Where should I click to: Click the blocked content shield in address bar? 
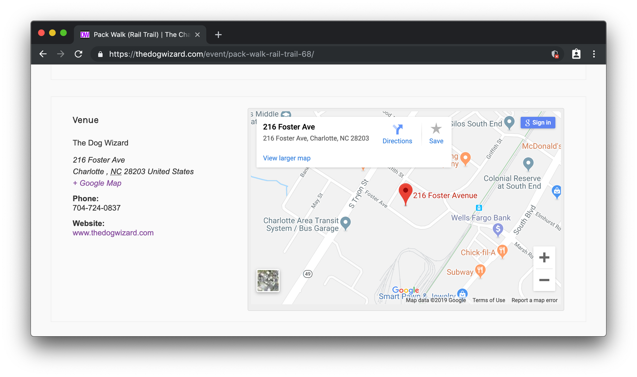point(555,54)
